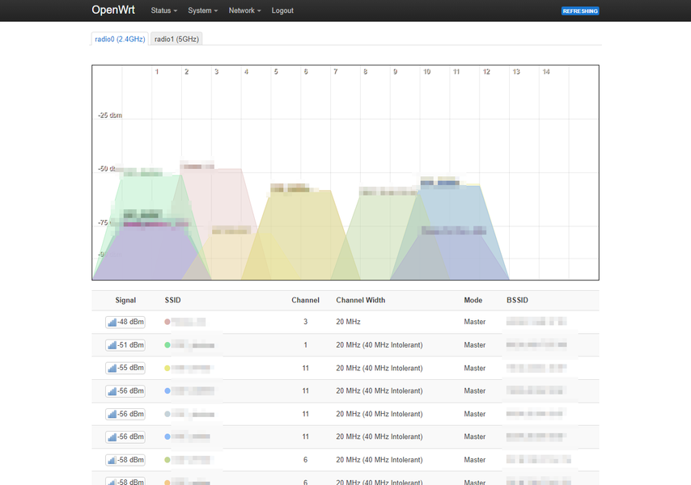Click the pink color dot on channel 3 row
Image resolution: width=691 pixels, height=485 pixels.
[167, 323]
